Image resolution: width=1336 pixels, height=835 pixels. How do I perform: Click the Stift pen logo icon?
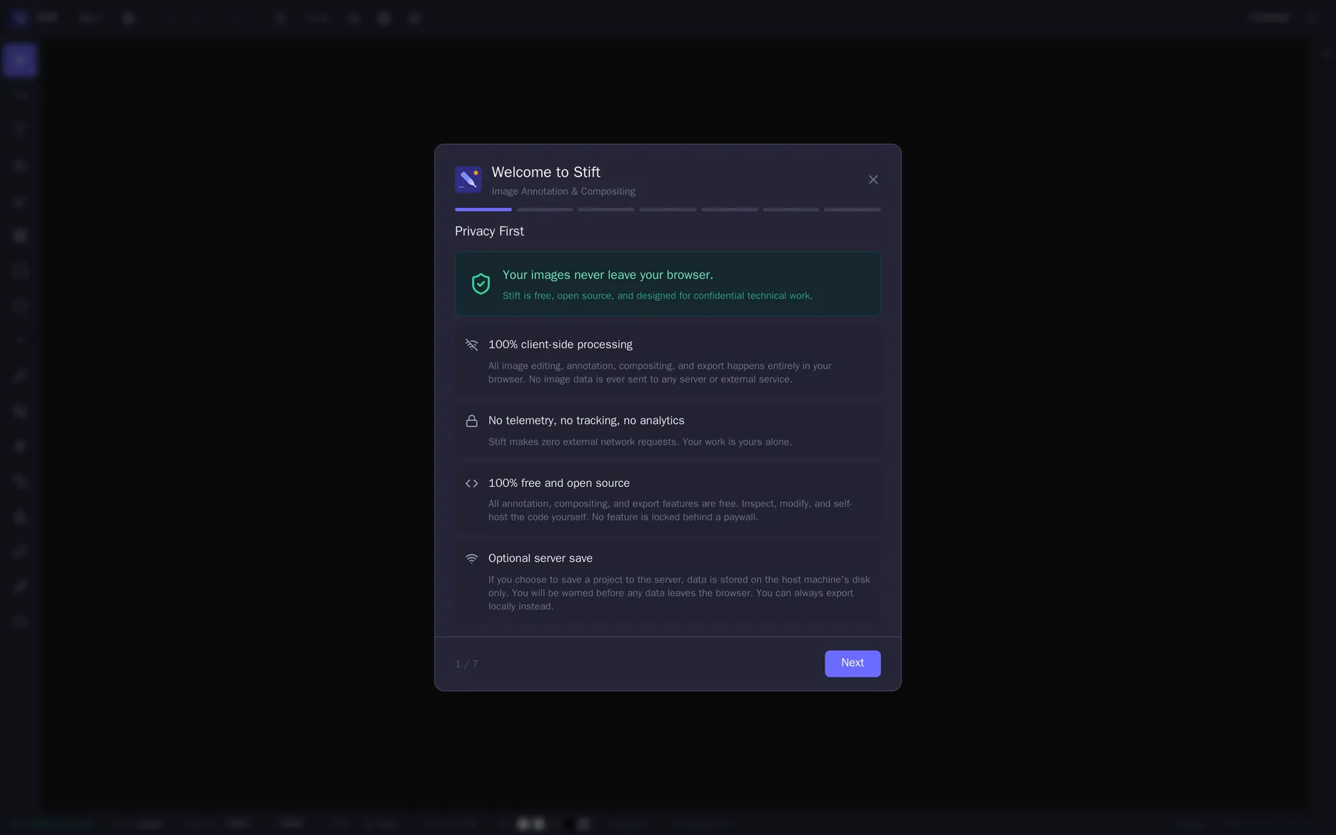point(468,180)
